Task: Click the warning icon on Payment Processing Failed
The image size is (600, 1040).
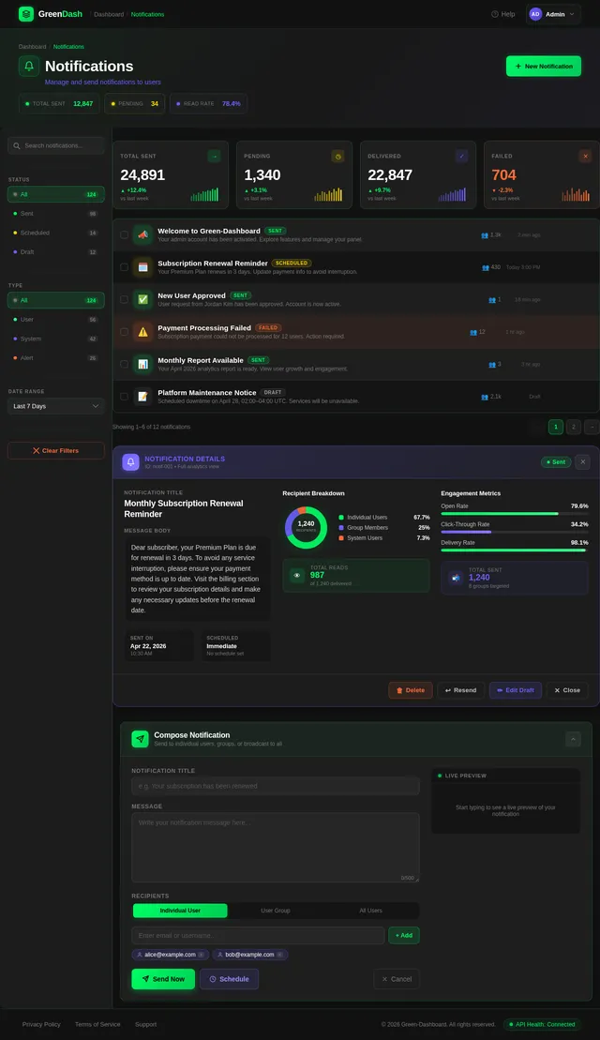Action: tap(142, 332)
